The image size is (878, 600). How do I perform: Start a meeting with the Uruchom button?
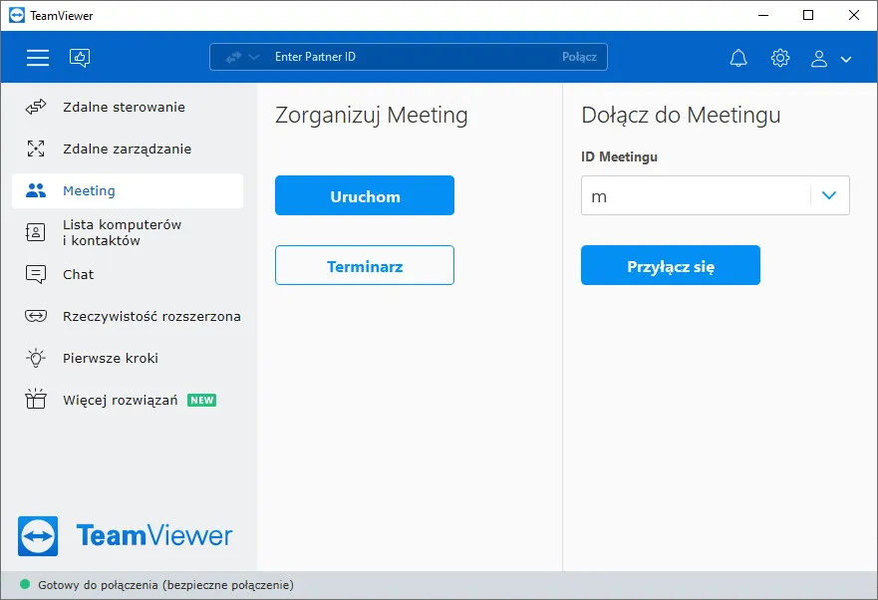click(x=364, y=195)
